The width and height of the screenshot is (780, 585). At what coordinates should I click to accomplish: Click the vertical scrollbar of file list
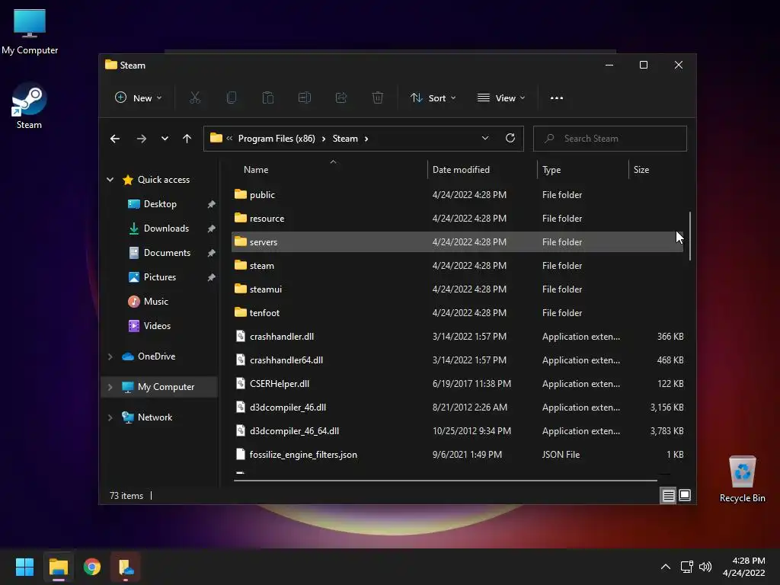689,236
